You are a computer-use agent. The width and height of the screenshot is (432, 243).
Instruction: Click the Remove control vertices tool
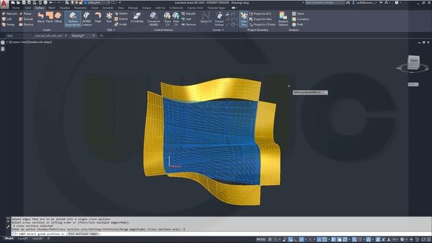[x=189, y=24]
